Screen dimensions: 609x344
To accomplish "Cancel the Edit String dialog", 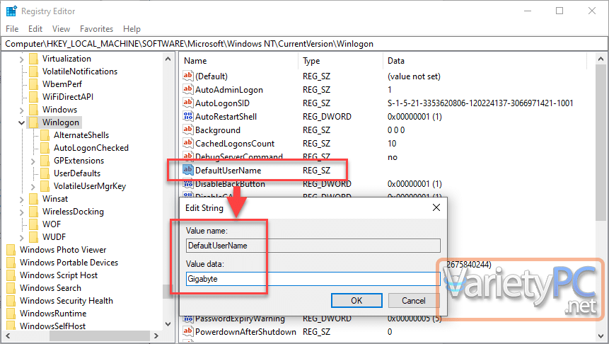I will tap(414, 300).
